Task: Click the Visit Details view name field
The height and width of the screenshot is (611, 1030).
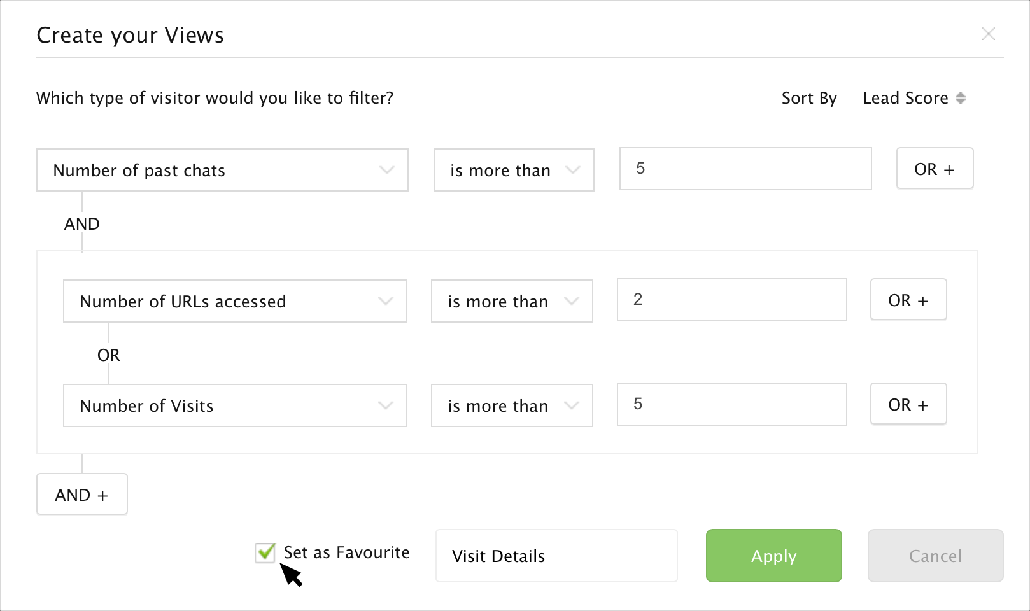Action: tap(556, 556)
